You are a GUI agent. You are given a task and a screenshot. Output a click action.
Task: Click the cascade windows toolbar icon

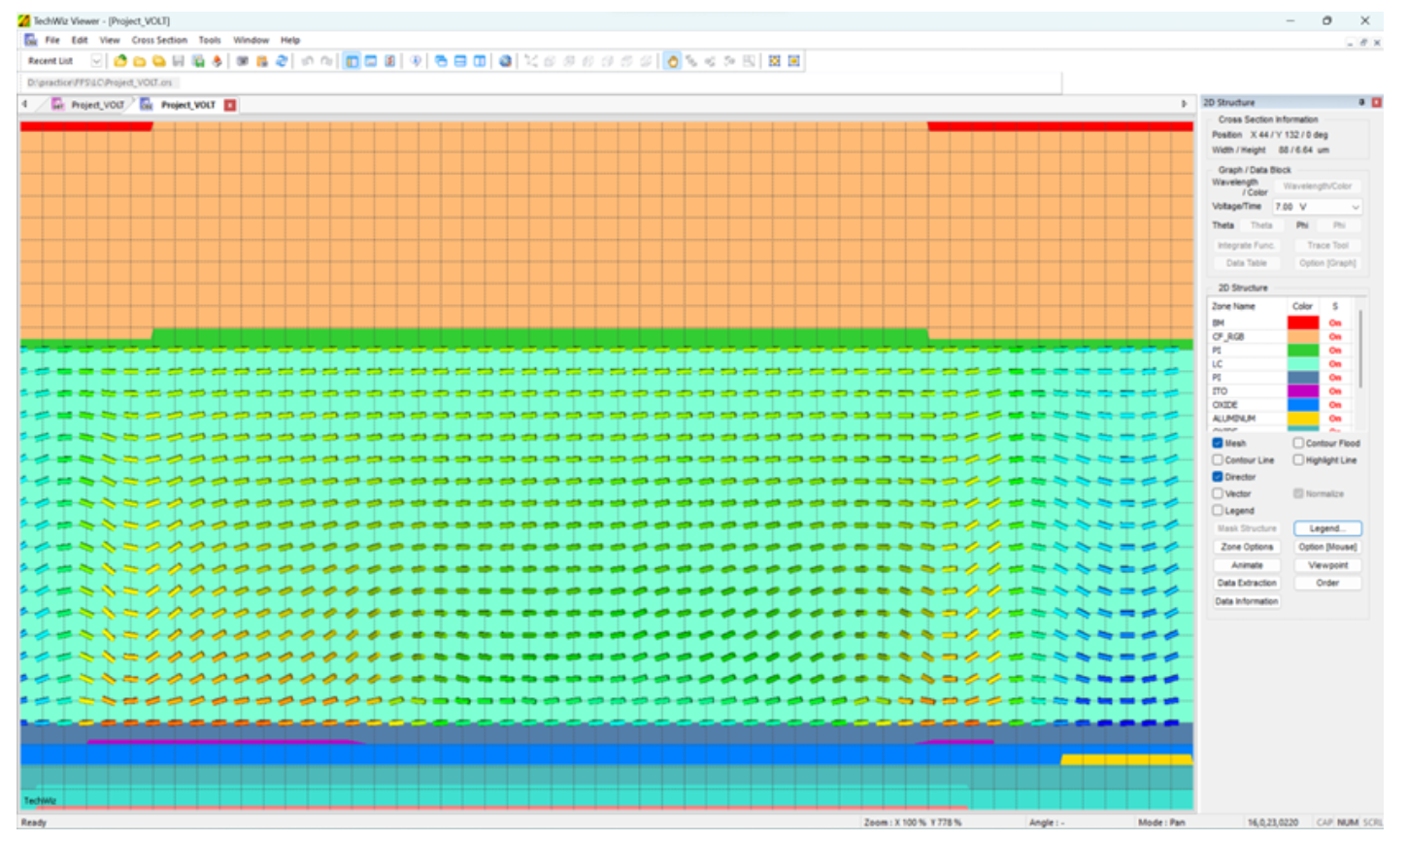tap(441, 61)
